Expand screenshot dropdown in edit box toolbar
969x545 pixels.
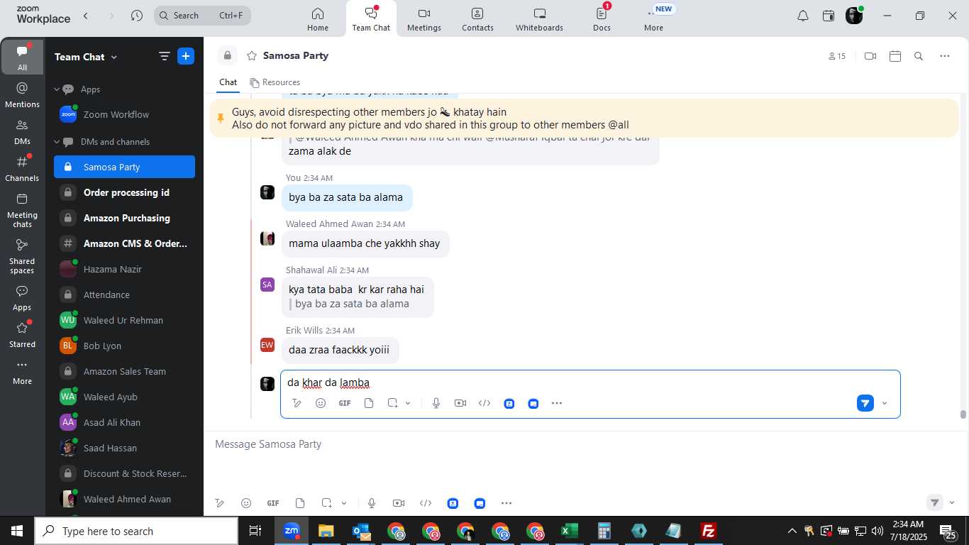point(408,403)
